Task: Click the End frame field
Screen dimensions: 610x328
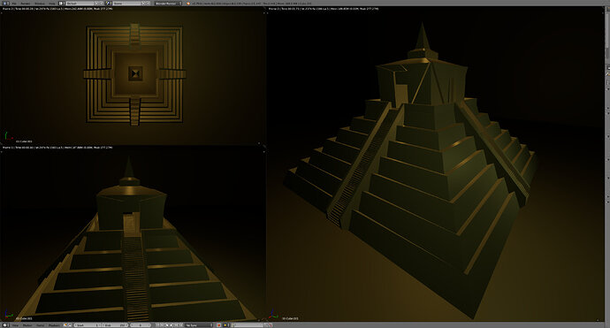Action: (x=115, y=324)
